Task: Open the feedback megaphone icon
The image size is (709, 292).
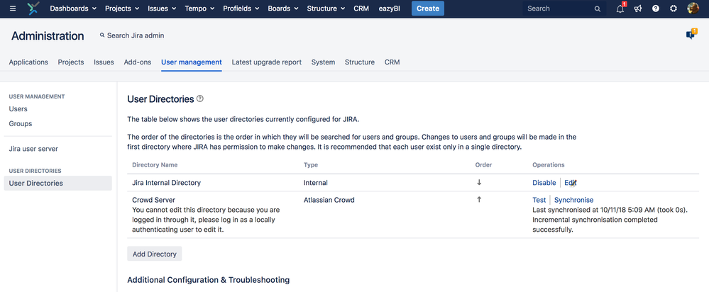Action: 638,9
